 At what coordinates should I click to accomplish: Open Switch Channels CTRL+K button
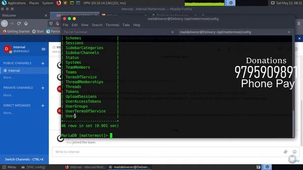click(x=24, y=160)
